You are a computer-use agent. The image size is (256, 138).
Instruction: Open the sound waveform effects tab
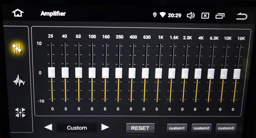click(x=19, y=81)
